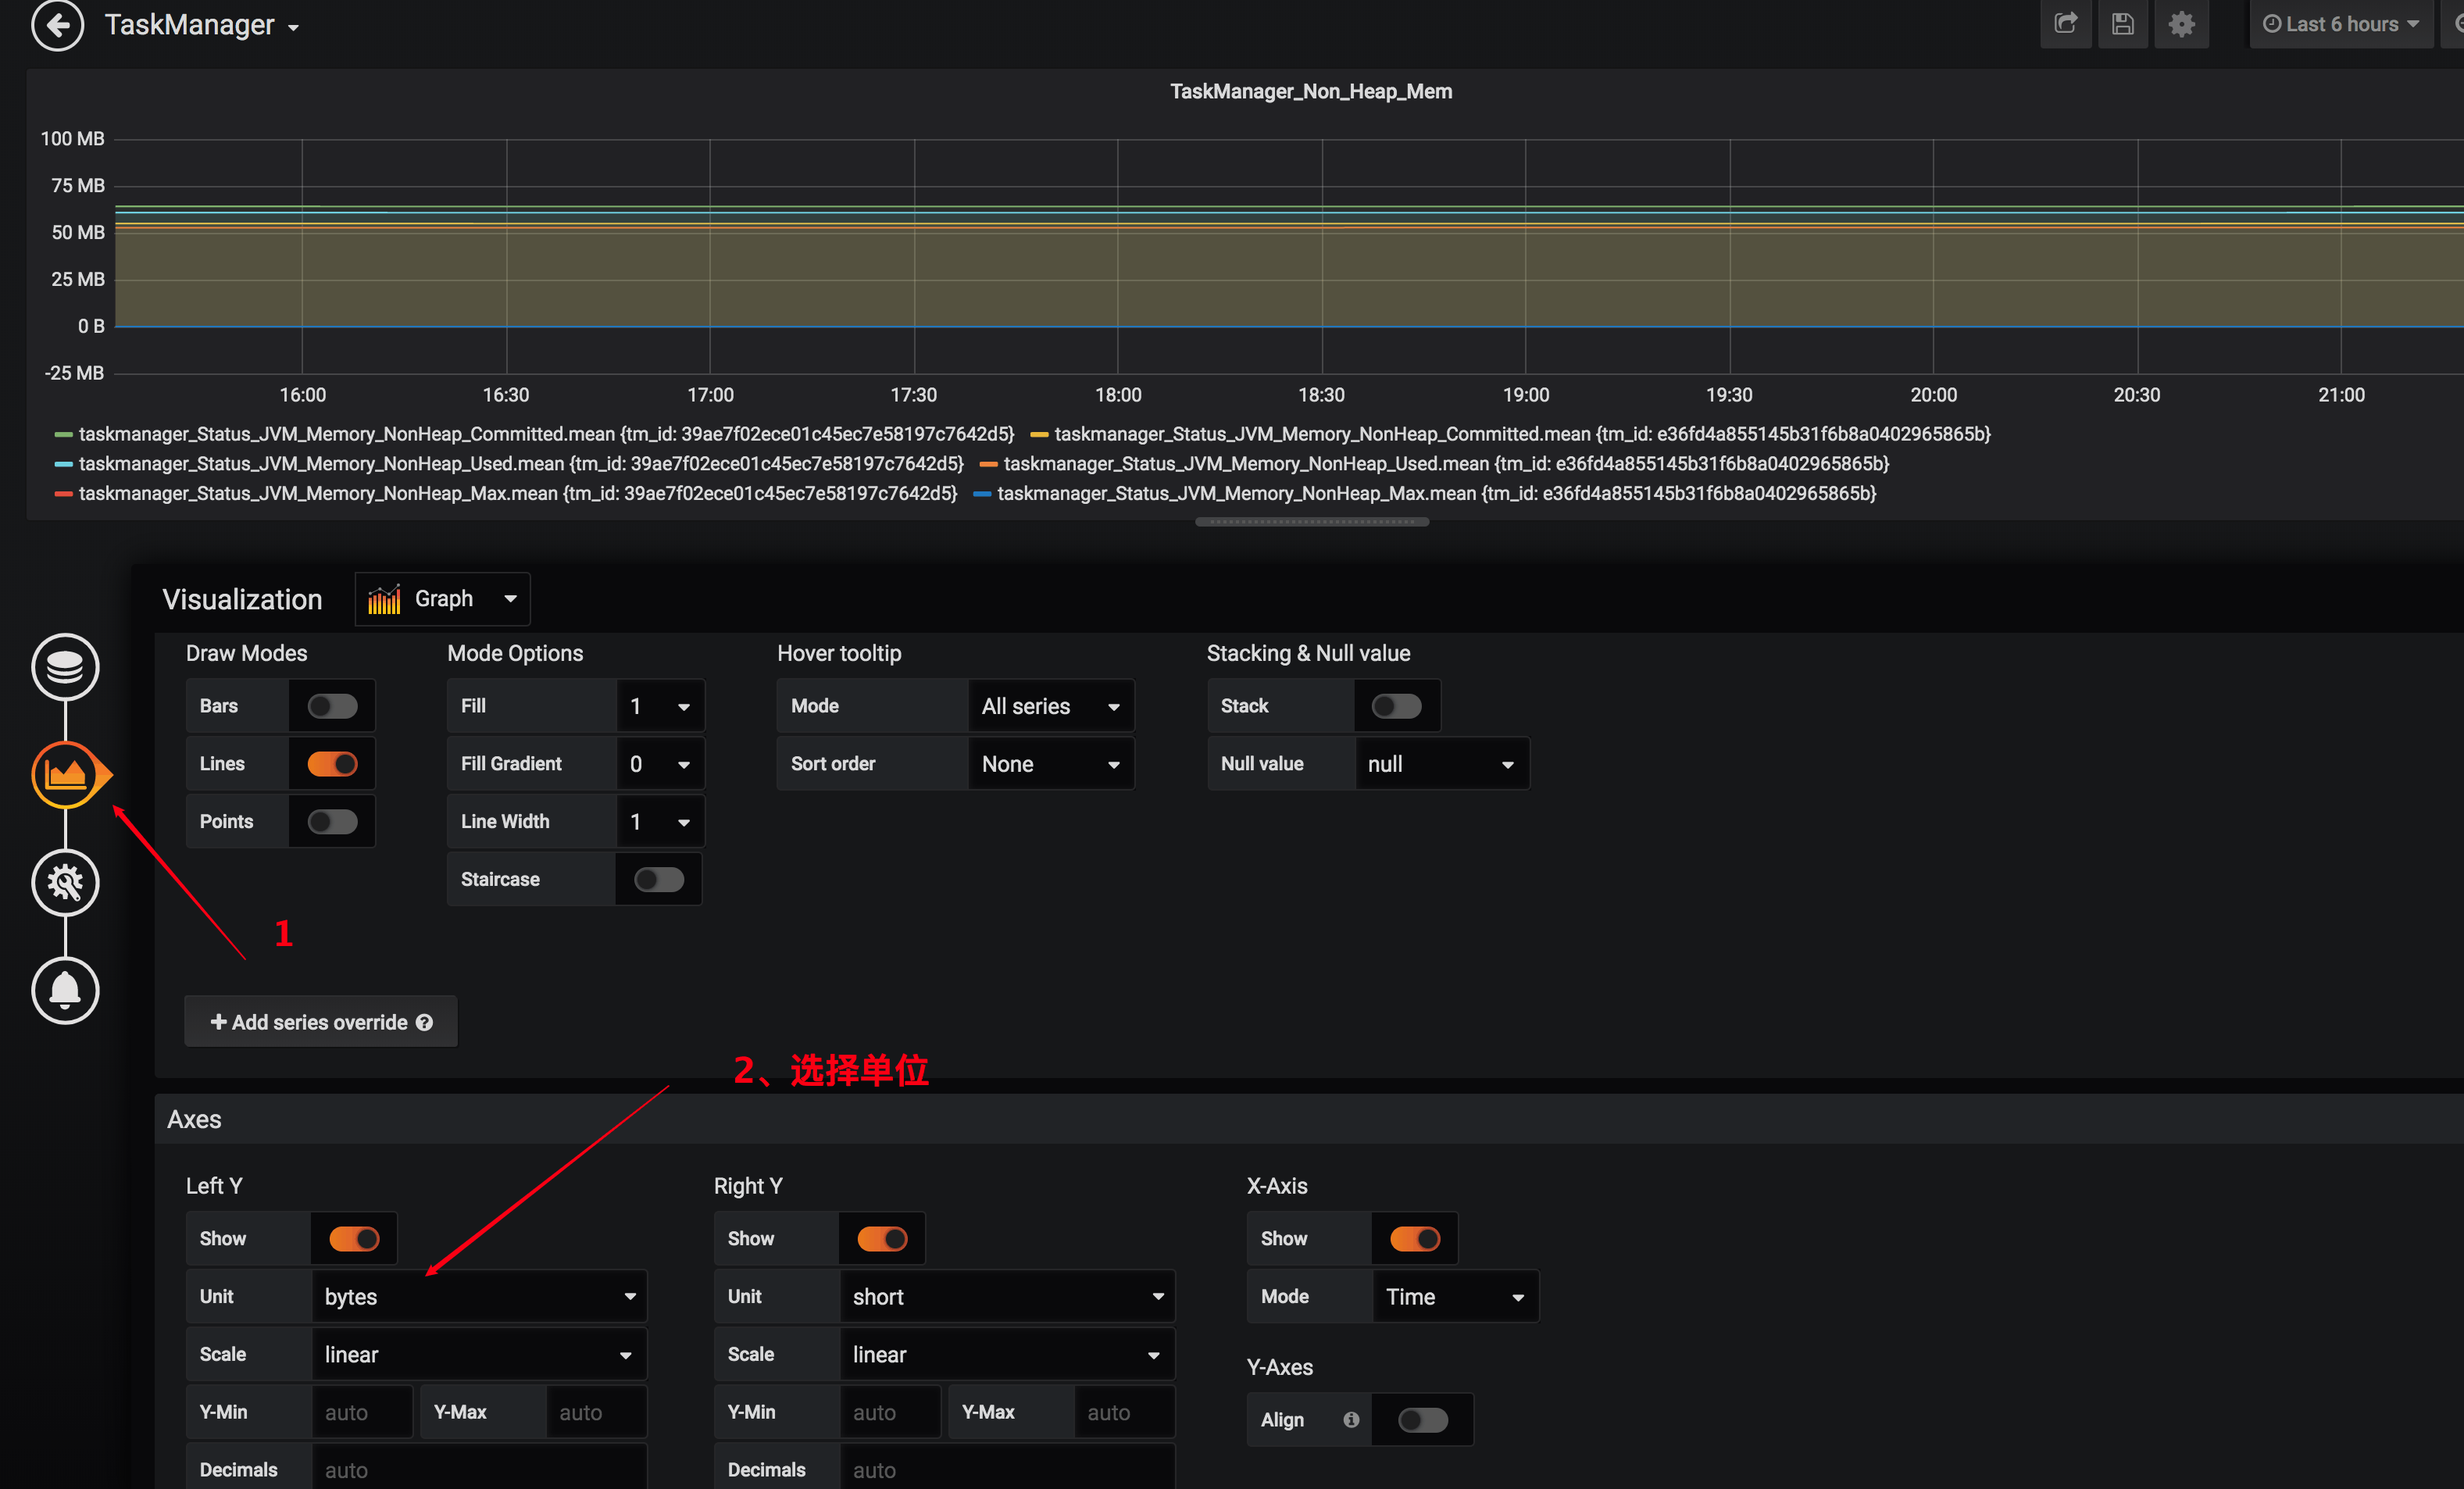Toggle Left Y Show switch
The height and width of the screenshot is (1489, 2464).
354,1239
